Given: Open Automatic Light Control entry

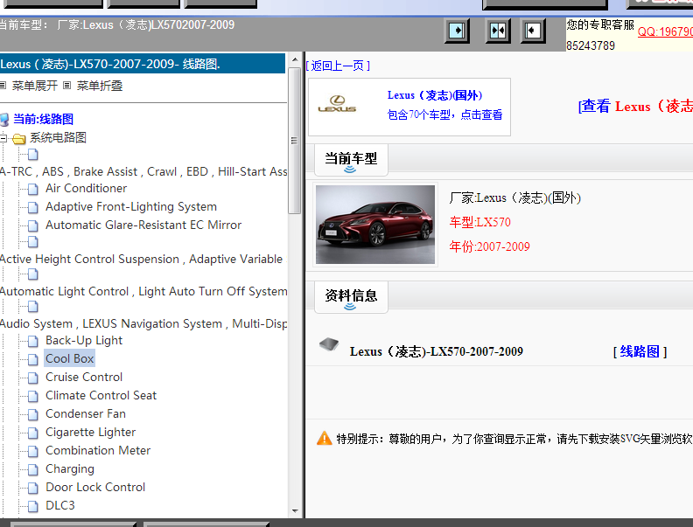Looking at the screenshot, I should coord(143,292).
